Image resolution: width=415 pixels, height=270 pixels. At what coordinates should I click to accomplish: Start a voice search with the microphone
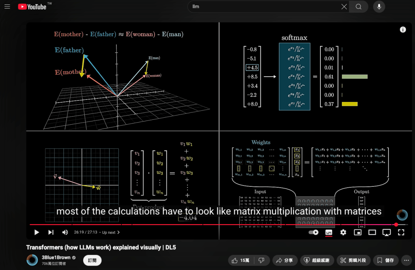pos(379,6)
